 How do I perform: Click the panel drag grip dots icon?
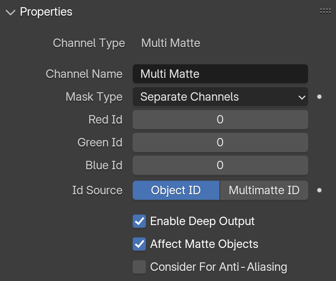(325, 11)
